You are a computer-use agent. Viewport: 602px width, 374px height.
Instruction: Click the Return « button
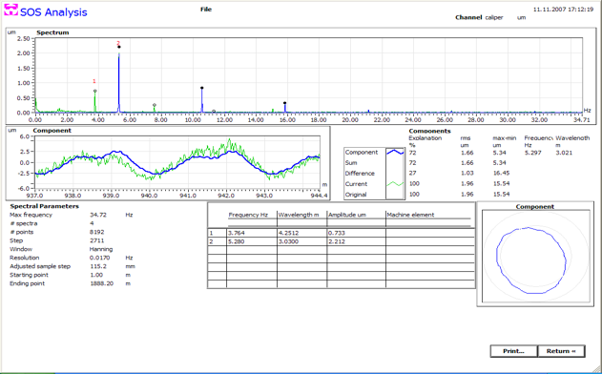tap(561, 351)
